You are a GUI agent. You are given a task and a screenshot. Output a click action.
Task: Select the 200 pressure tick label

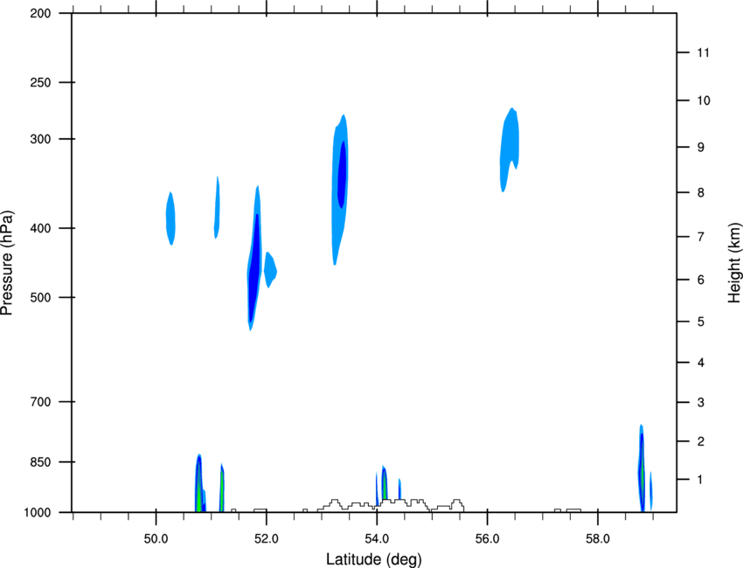pos(40,14)
